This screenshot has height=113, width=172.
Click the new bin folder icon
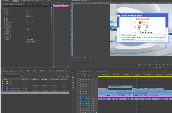22,76
